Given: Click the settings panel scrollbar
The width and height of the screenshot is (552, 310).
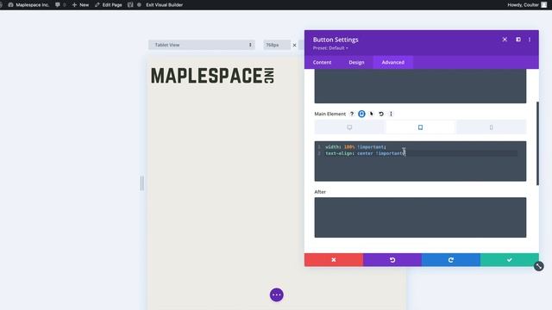Looking at the screenshot, I should pyautogui.click(x=537, y=144).
